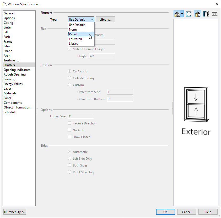The width and height of the screenshot is (221, 218).
Task: Click the Library... button
Action: point(105,19)
